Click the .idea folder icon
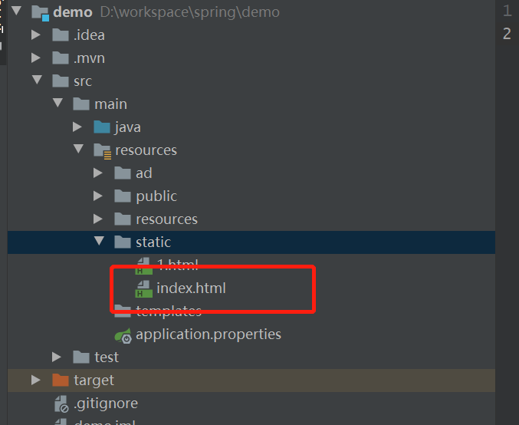 pyautogui.click(x=61, y=35)
